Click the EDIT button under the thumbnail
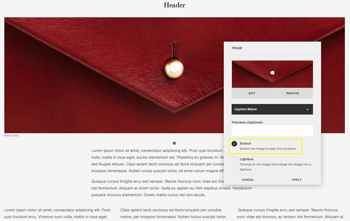Viewport: 350px width, 221px height. click(252, 93)
